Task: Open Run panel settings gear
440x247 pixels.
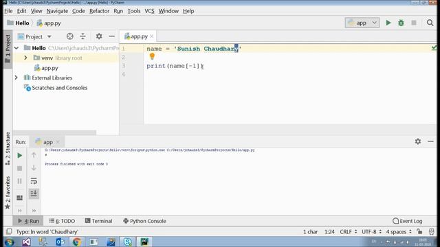Action: [x=418, y=141]
